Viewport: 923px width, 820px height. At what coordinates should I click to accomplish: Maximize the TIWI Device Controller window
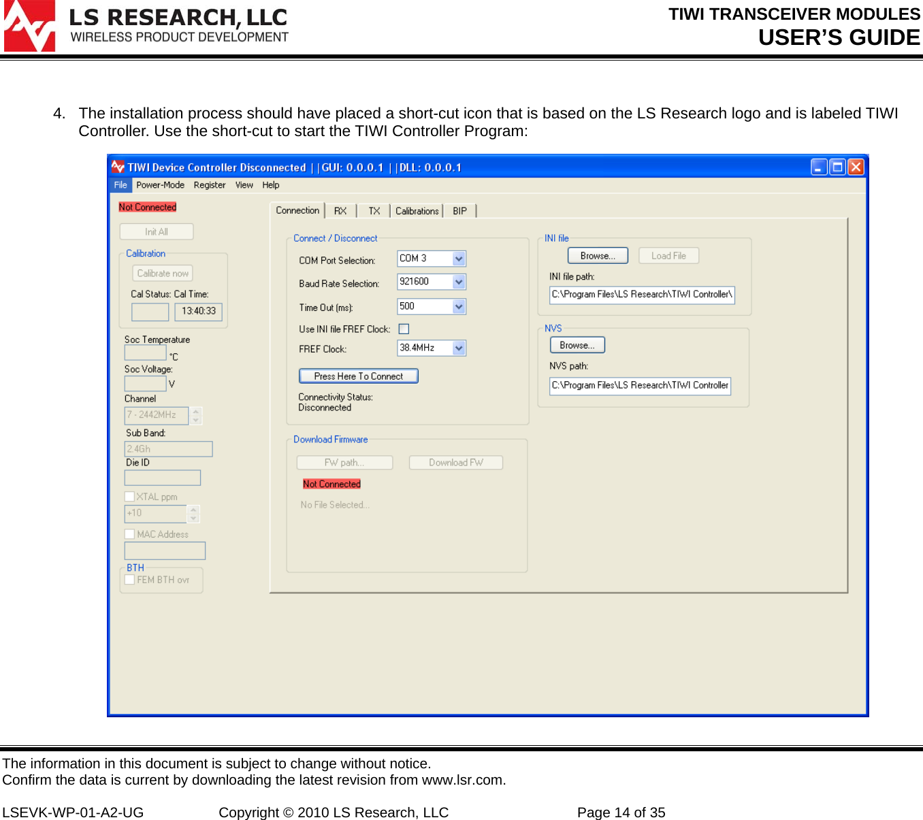(837, 167)
